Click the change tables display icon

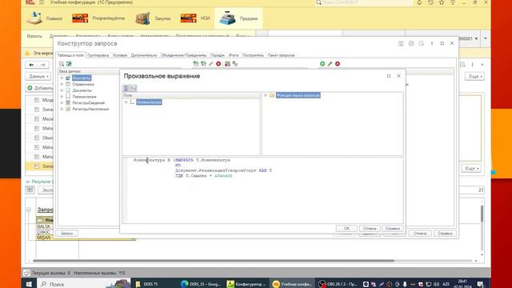click(x=69, y=64)
